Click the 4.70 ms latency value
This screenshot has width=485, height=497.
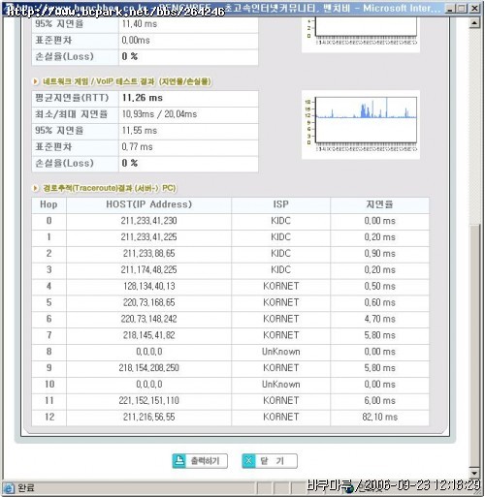click(379, 319)
